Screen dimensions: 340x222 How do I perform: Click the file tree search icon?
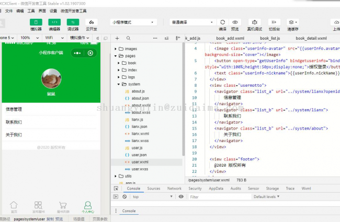[x=129, y=38]
